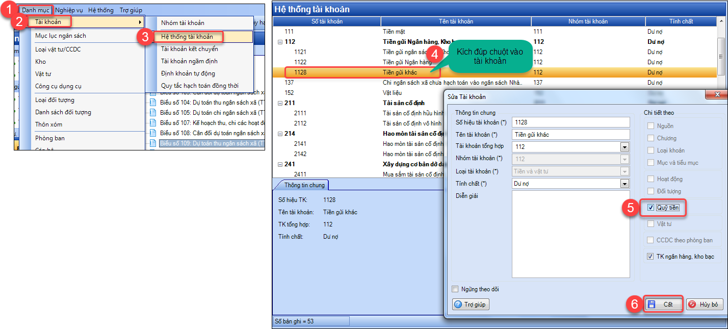The height and width of the screenshot is (329, 728).
Task: Click the Trợ giúp button in dialog
Action: pos(471,305)
